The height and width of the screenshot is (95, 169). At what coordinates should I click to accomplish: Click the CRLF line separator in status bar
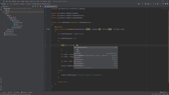point(156,94)
